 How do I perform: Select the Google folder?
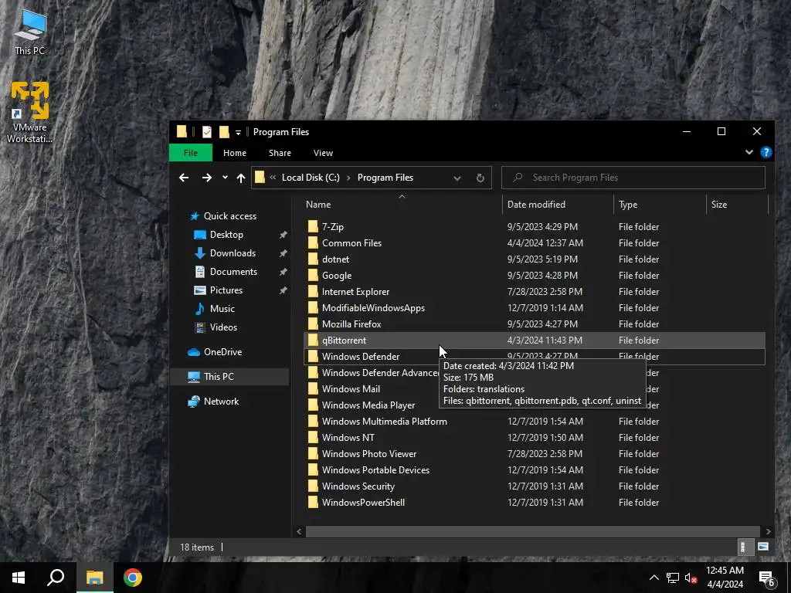[535, 276]
